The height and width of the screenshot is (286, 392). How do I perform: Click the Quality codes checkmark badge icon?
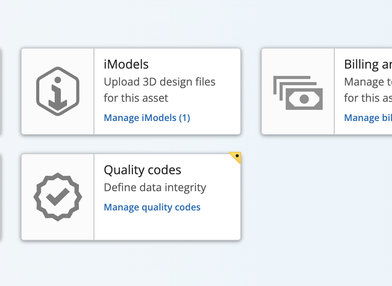coord(58,197)
